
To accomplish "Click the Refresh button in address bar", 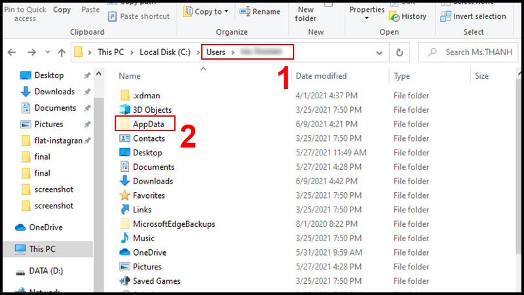I will click(x=400, y=52).
